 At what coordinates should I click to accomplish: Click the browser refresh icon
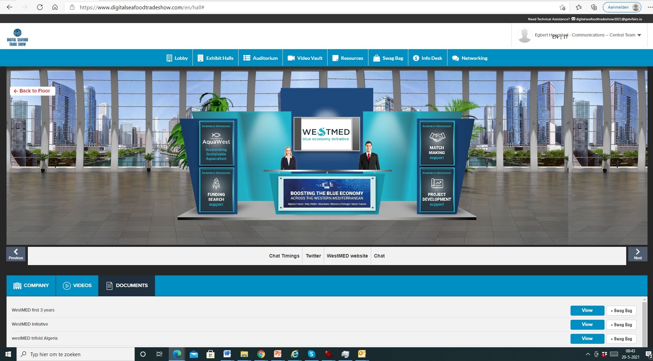tap(40, 7)
